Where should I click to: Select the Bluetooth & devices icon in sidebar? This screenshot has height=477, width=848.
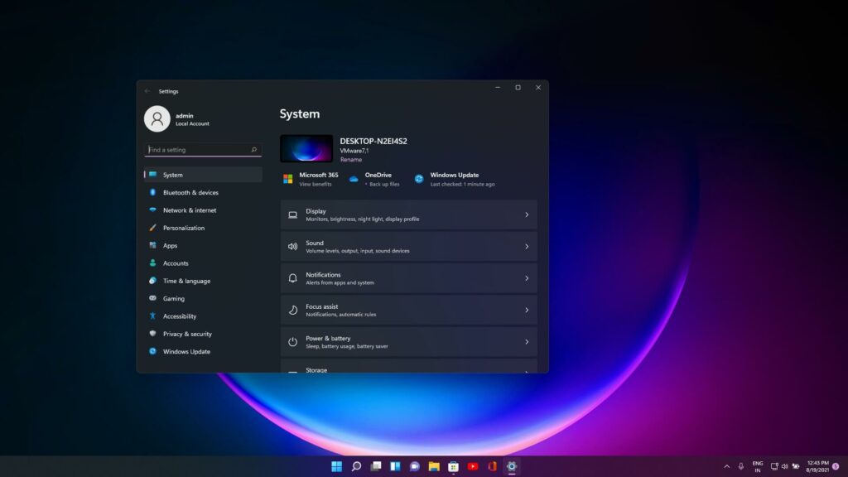point(153,192)
